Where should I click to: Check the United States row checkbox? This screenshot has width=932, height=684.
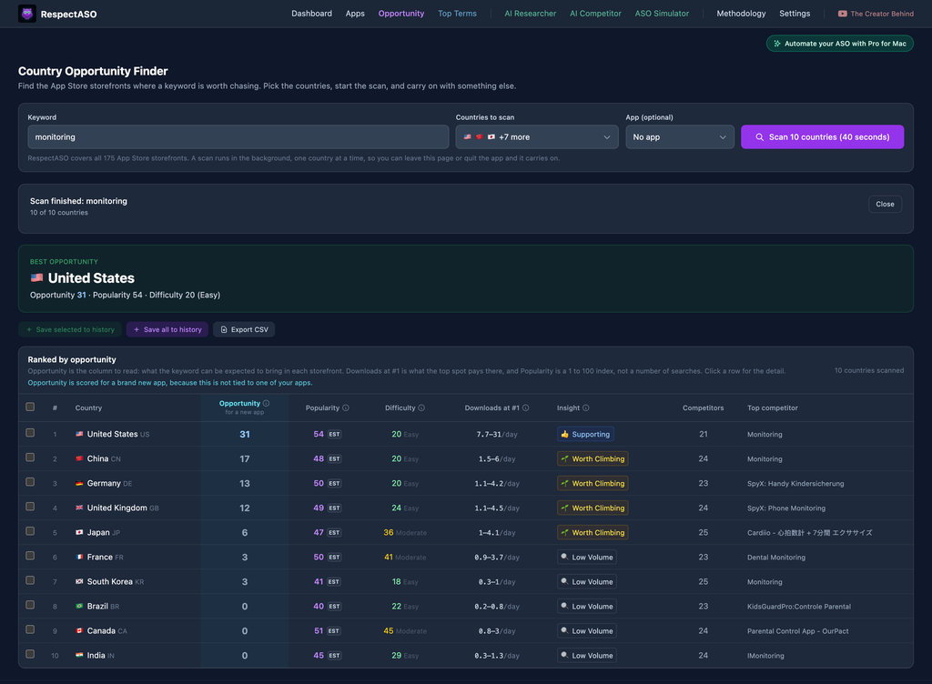click(30, 433)
